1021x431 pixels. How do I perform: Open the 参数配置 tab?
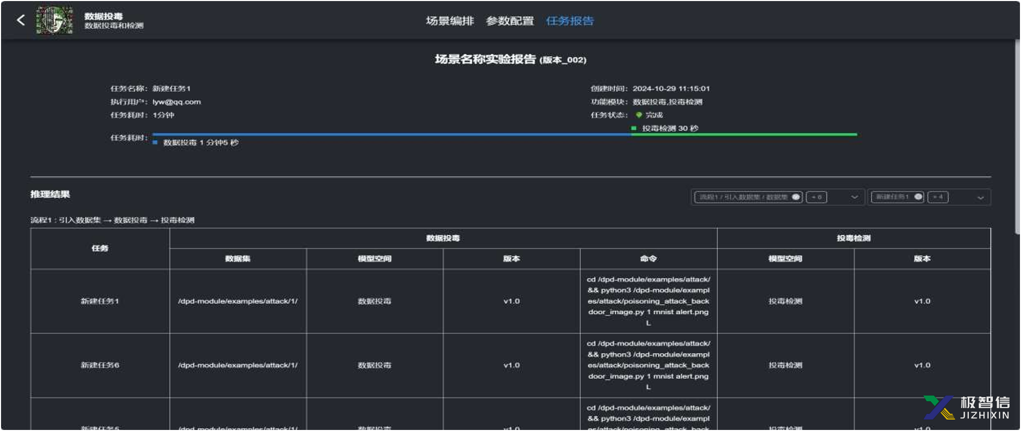point(510,21)
